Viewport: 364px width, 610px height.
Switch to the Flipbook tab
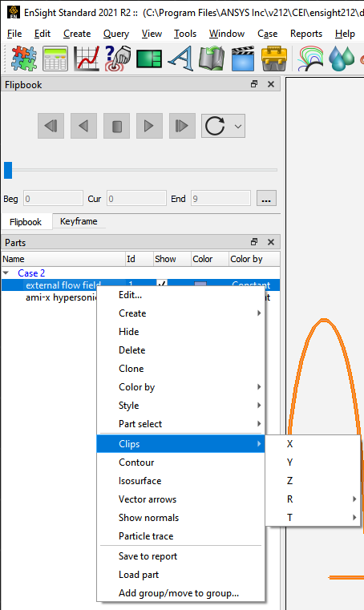coord(26,222)
